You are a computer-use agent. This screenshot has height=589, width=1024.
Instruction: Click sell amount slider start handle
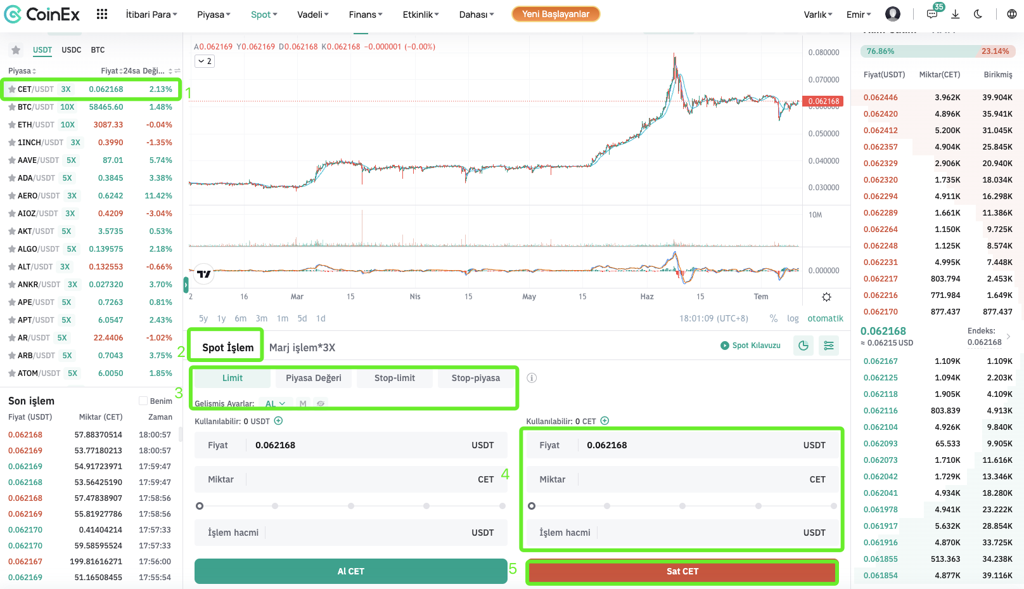coord(532,506)
